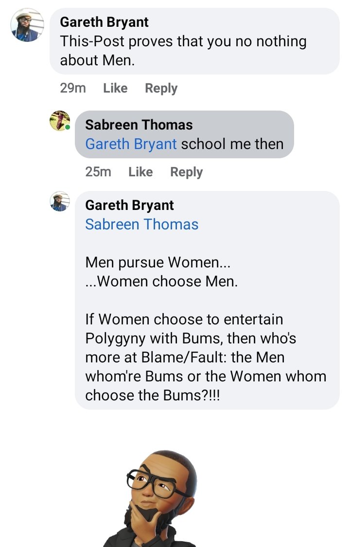350x547 pixels.
Task: Tap the blue Gareth Bryant mention link
Action: (x=131, y=144)
